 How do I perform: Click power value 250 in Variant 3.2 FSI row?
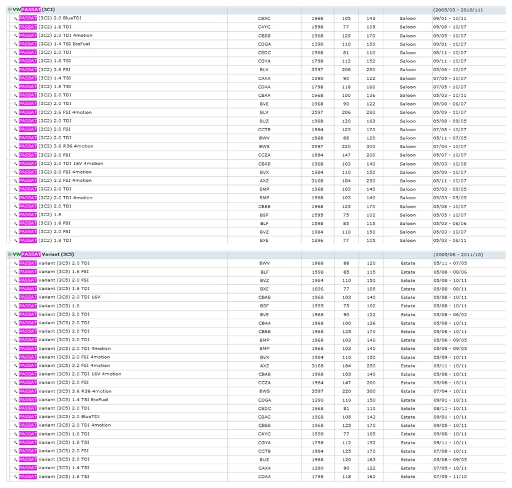[371, 366]
